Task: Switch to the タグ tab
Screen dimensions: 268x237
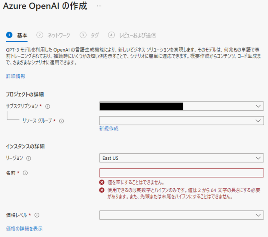Action: point(89,36)
